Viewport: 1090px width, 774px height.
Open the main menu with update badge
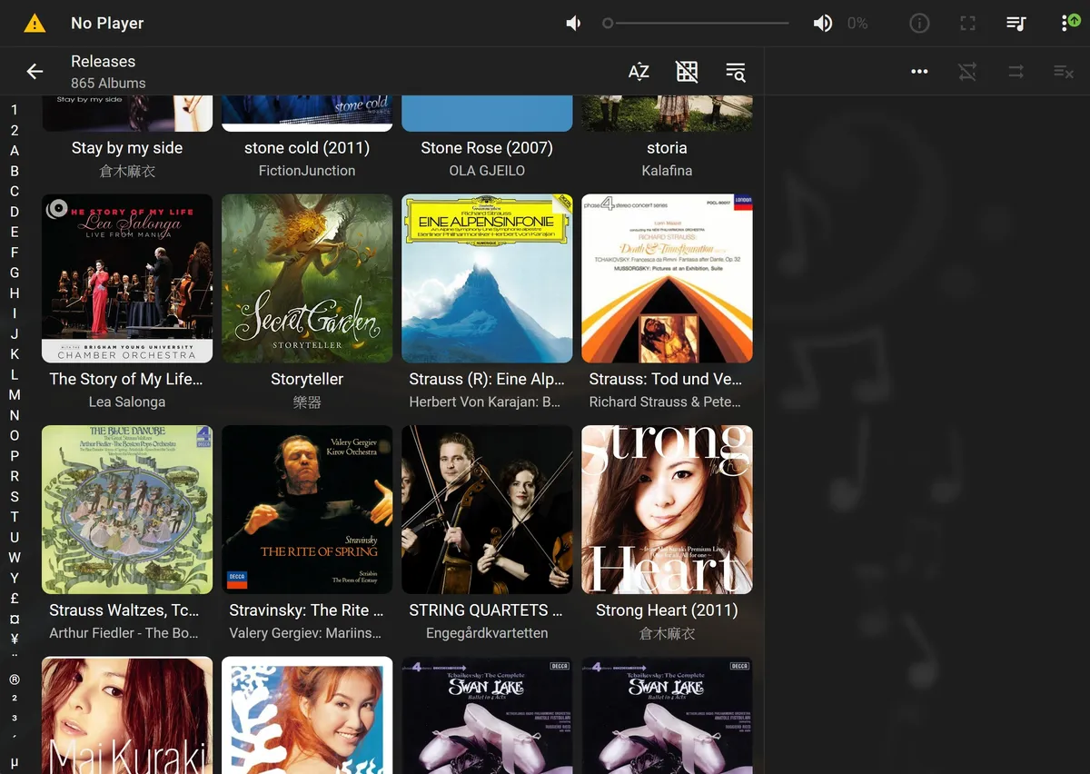[x=1070, y=24]
